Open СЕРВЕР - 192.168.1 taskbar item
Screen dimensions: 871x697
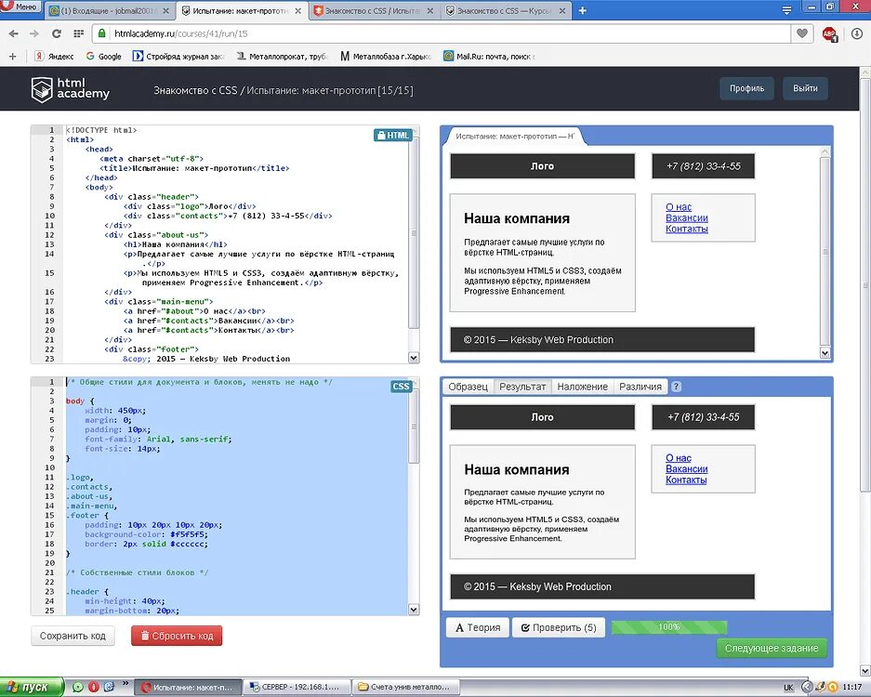coord(297,687)
